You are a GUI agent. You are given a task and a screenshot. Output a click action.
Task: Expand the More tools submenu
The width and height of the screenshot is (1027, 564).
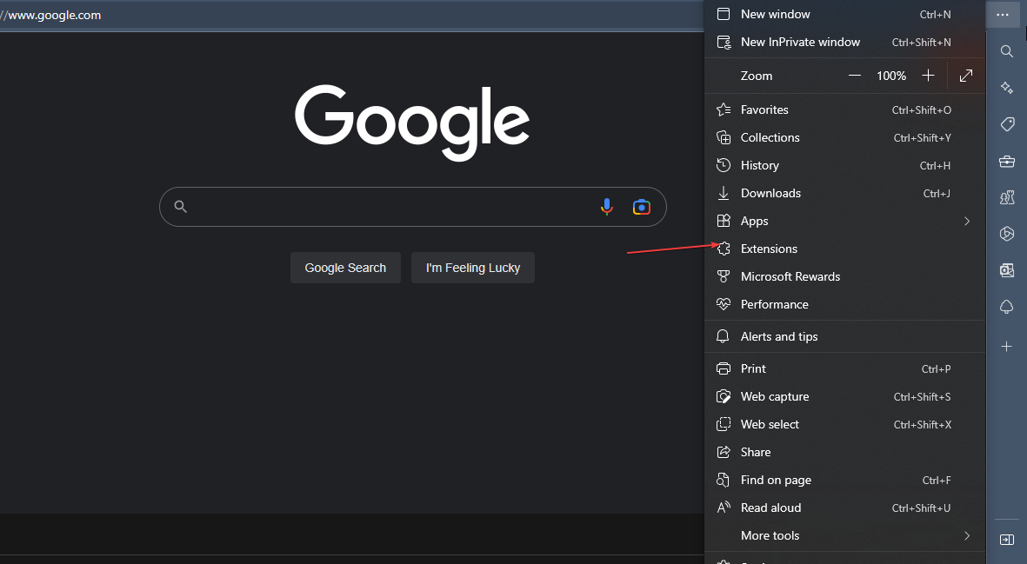pos(845,536)
